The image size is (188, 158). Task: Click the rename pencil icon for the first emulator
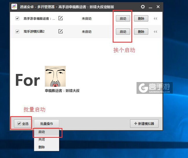(60, 18)
